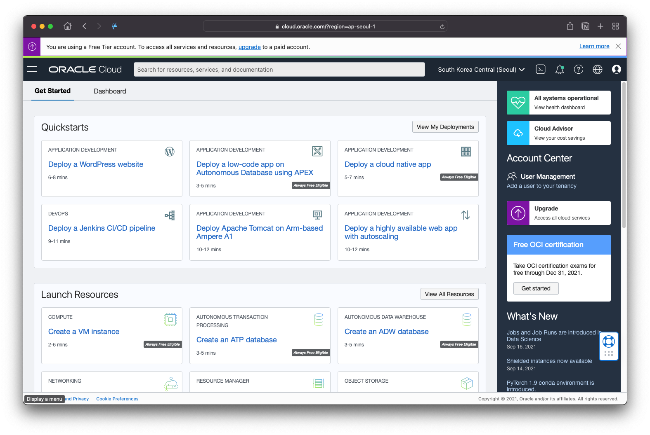Click the Upgrade purple circle arrow icon

pos(518,213)
